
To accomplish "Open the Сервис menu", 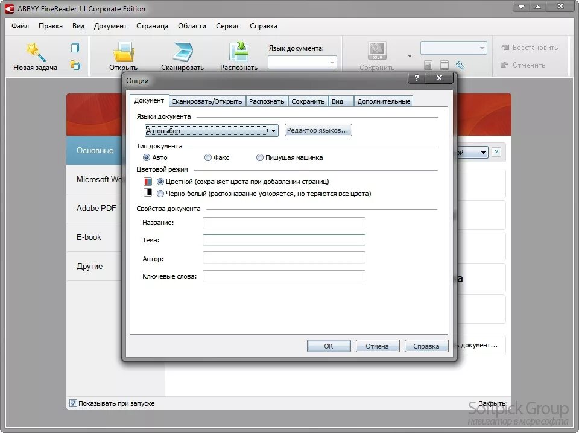I will [x=228, y=26].
